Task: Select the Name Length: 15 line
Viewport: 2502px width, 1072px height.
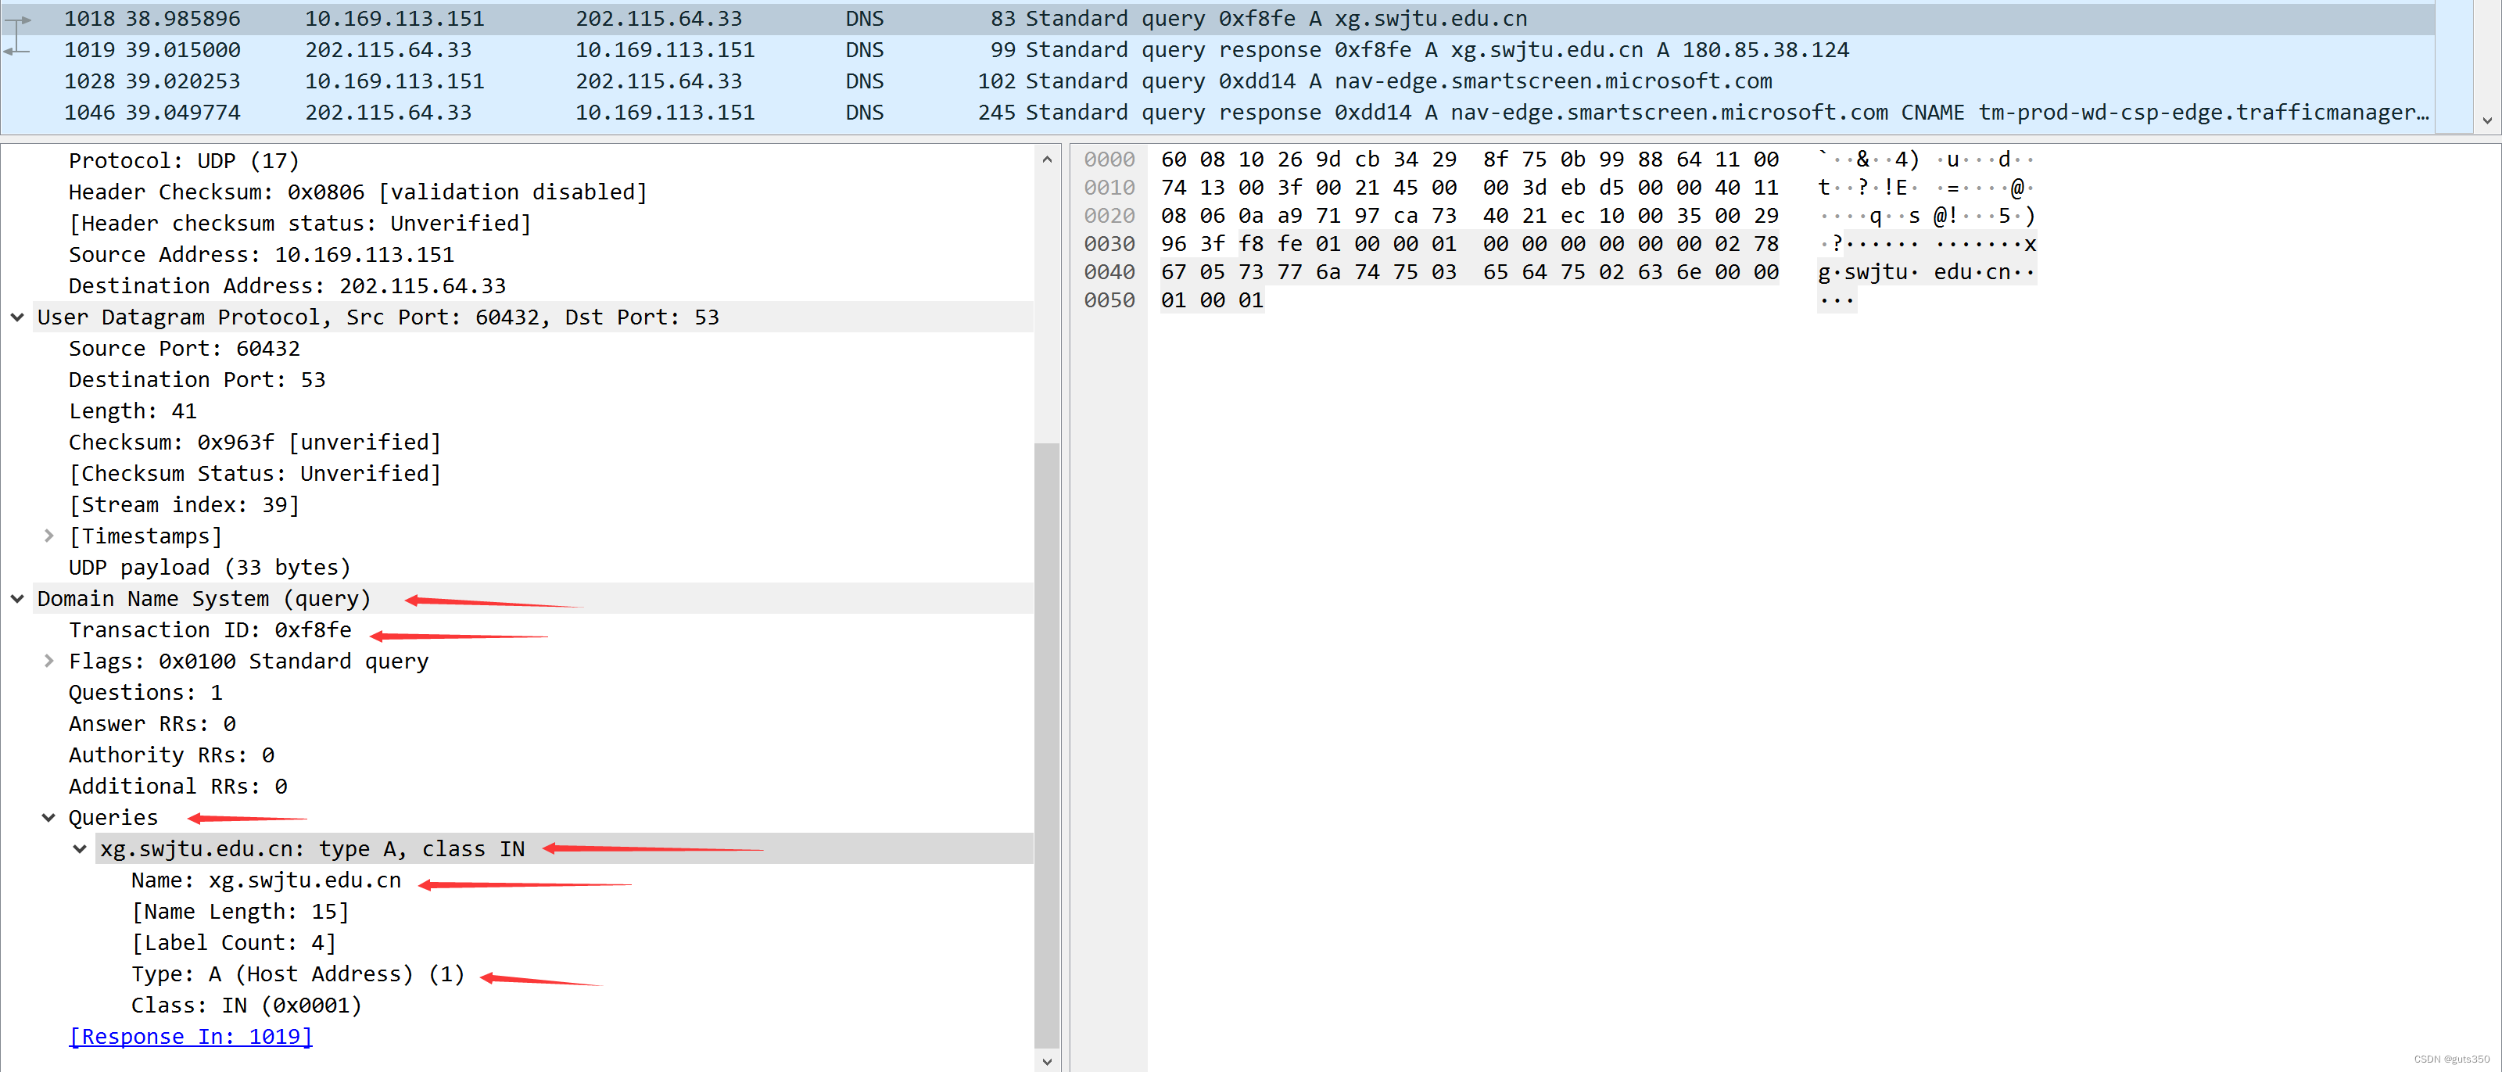Action: pyautogui.click(x=240, y=912)
